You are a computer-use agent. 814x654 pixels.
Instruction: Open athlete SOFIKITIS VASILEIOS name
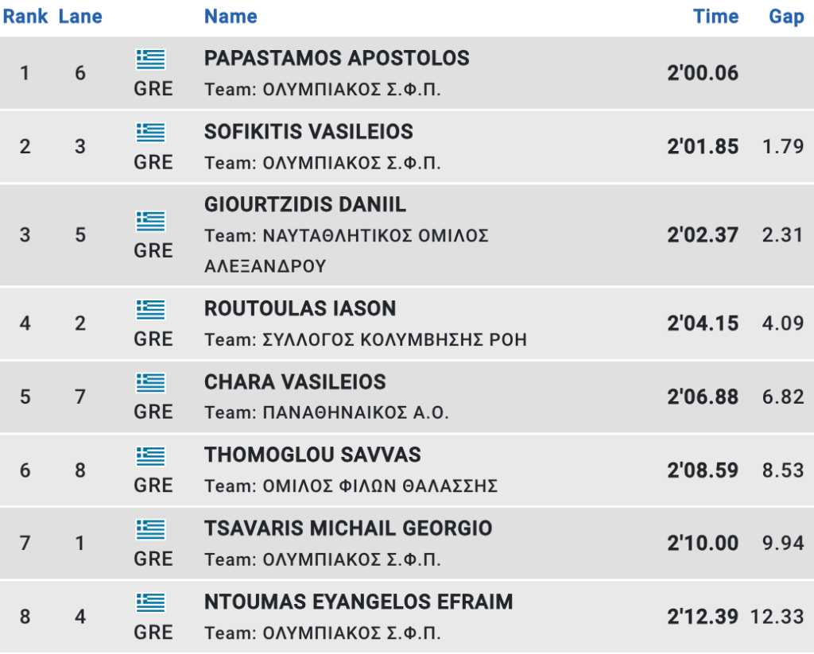(309, 132)
